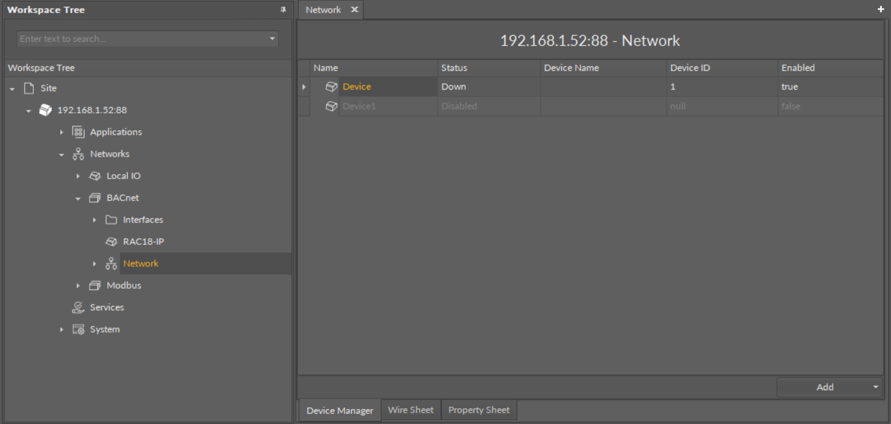Click the Enabled value of Device1 showing false
The image size is (891, 424).
coord(791,106)
